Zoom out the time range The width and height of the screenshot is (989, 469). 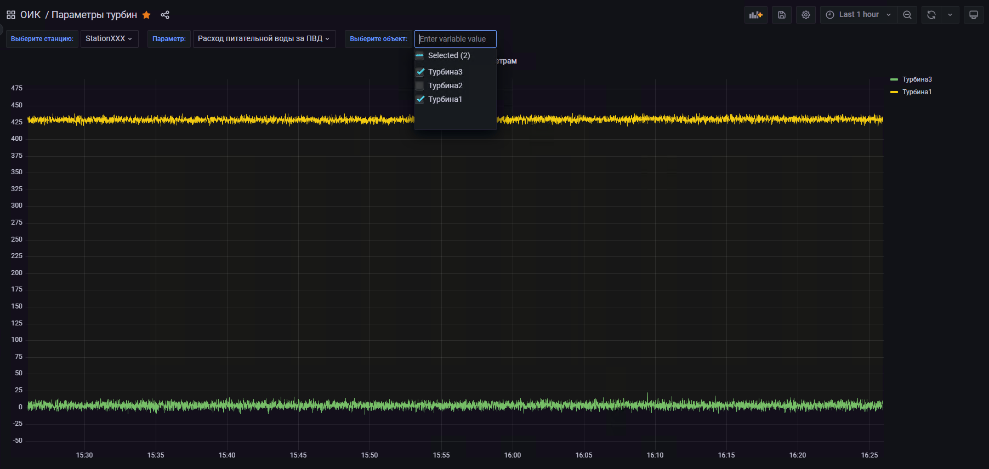pos(907,15)
